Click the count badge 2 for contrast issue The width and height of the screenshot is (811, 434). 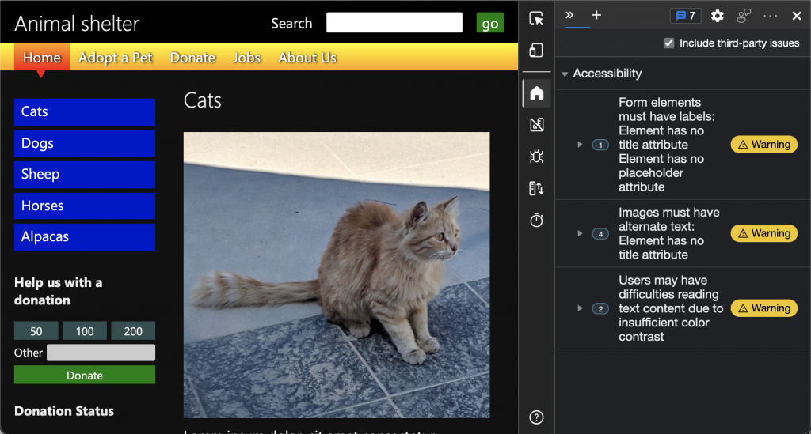click(x=600, y=308)
